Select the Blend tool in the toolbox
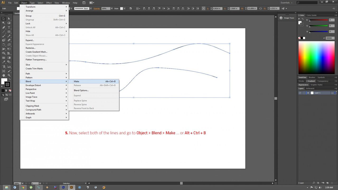Viewport: 338px width, 190px height. tap(9, 62)
